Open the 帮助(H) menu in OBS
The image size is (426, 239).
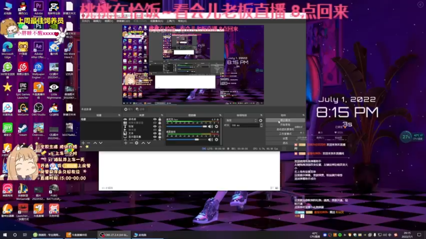(x=182, y=21)
